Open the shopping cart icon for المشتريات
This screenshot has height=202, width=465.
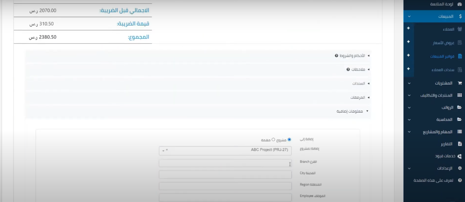(459, 83)
